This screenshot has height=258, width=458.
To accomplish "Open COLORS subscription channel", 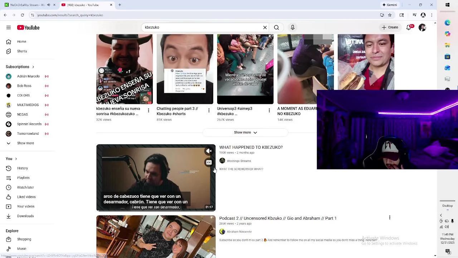I will (23, 95).
